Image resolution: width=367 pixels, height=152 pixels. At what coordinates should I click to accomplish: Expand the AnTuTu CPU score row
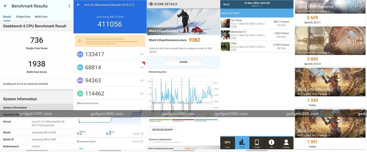pos(142,54)
